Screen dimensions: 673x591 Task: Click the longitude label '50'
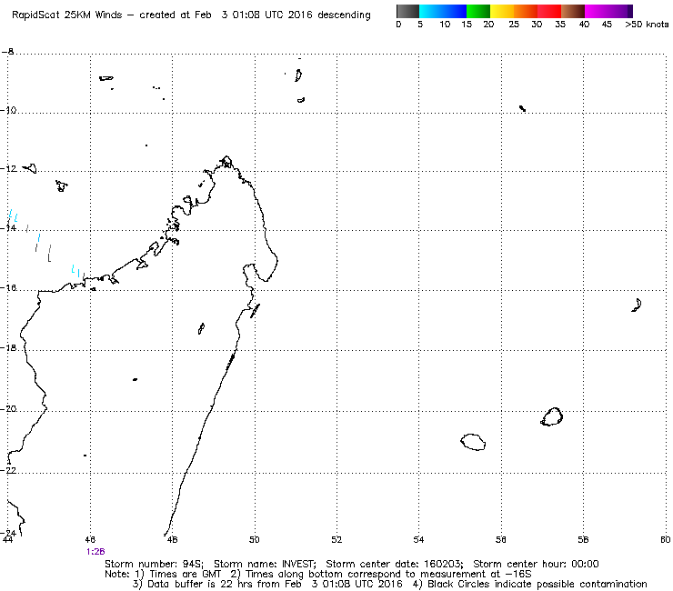click(x=255, y=540)
